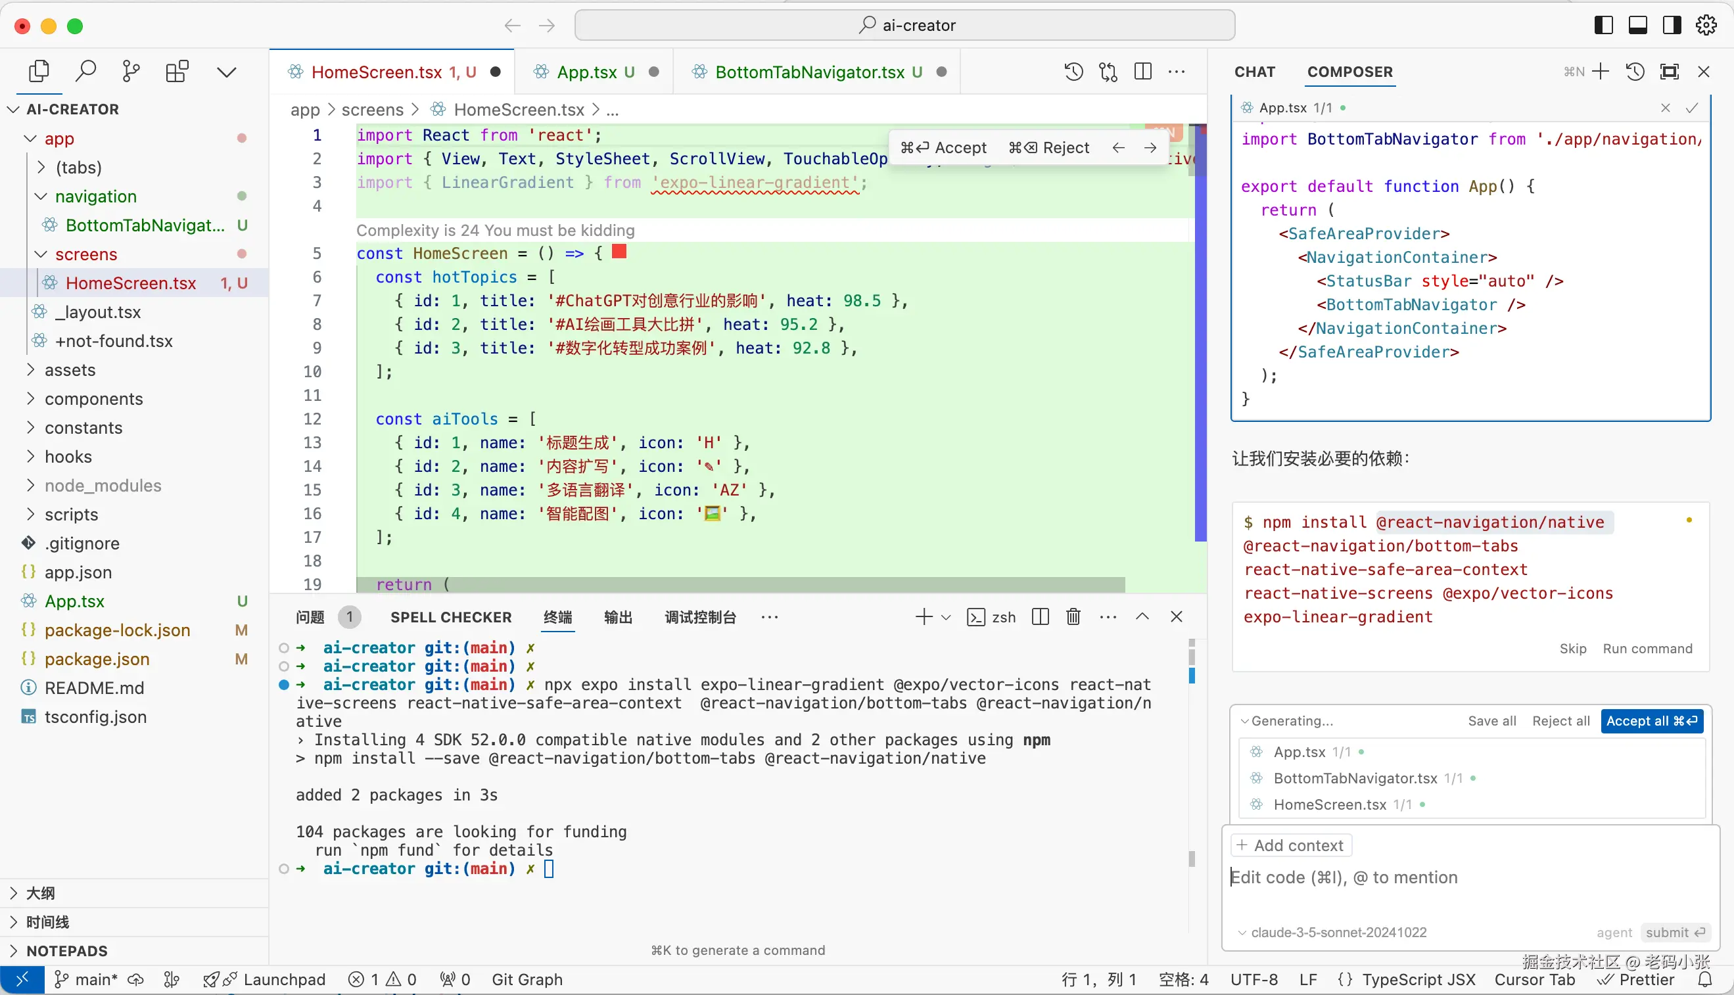Switch to the App.tsx editor tab
Viewport: 1734px width, 995px height.
(586, 72)
